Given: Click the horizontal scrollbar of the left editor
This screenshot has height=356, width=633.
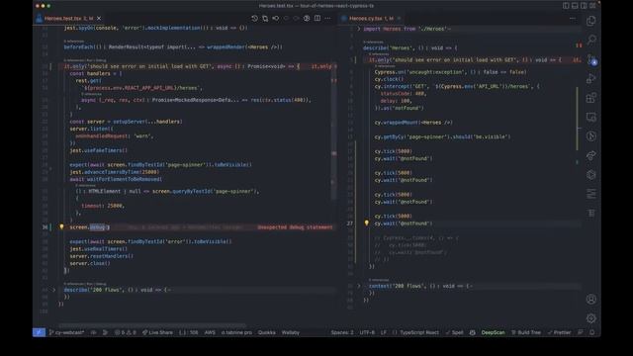Looking at the screenshot, I should coord(152,325).
